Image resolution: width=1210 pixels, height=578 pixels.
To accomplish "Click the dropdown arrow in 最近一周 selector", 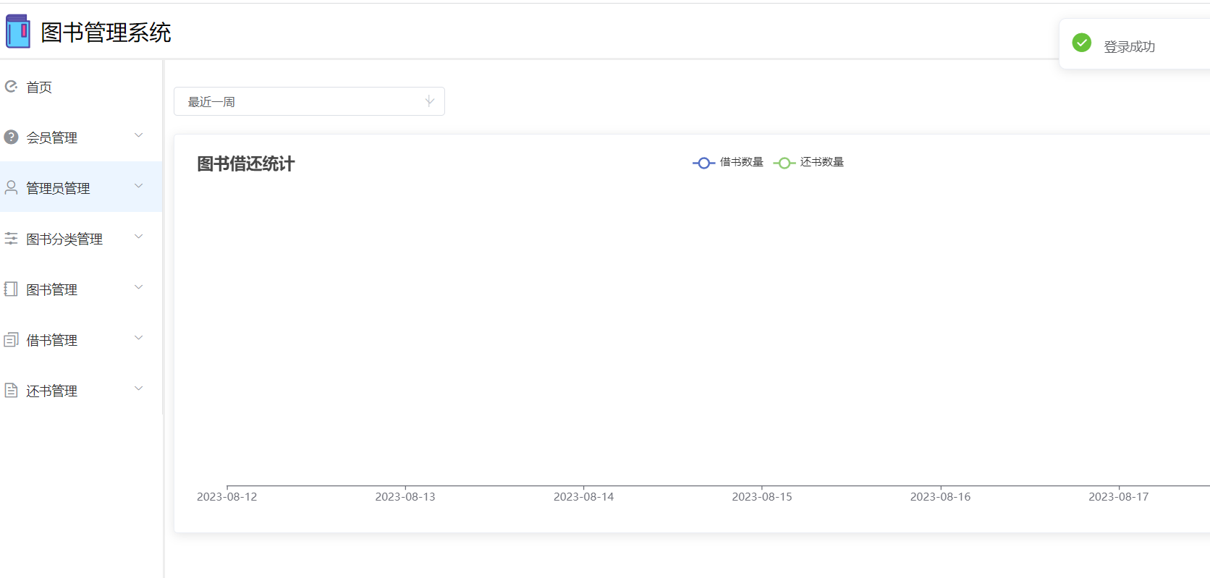I will (x=430, y=101).
